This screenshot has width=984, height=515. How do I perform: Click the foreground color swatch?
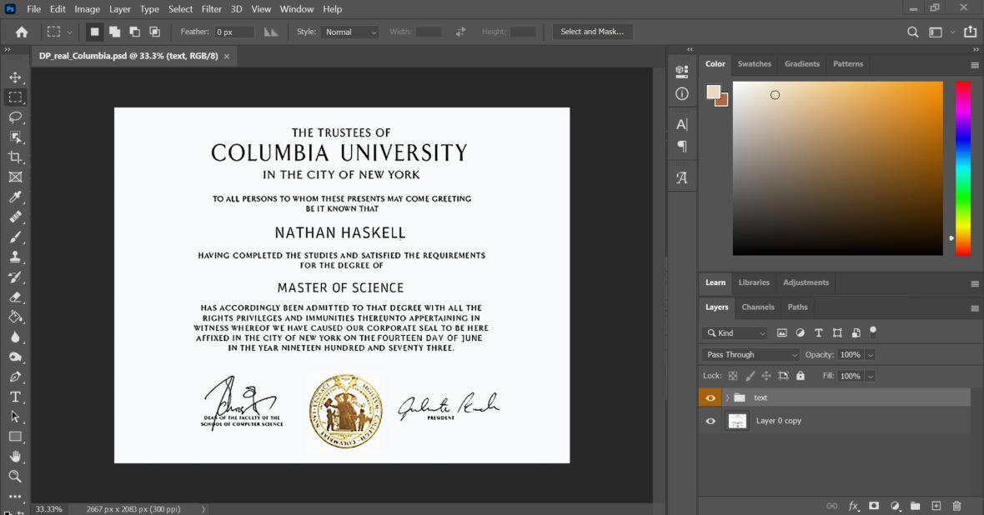click(x=713, y=92)
